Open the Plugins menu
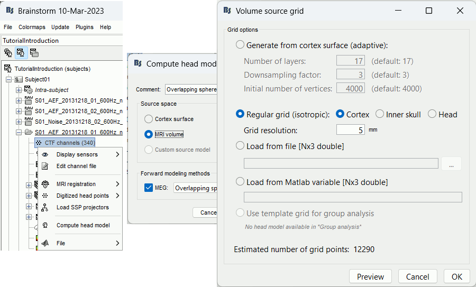This screenshot has height=287, width=476. (x=84, y=27)
